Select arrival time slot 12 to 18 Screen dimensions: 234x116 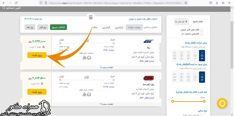click(x=181, y=77)
